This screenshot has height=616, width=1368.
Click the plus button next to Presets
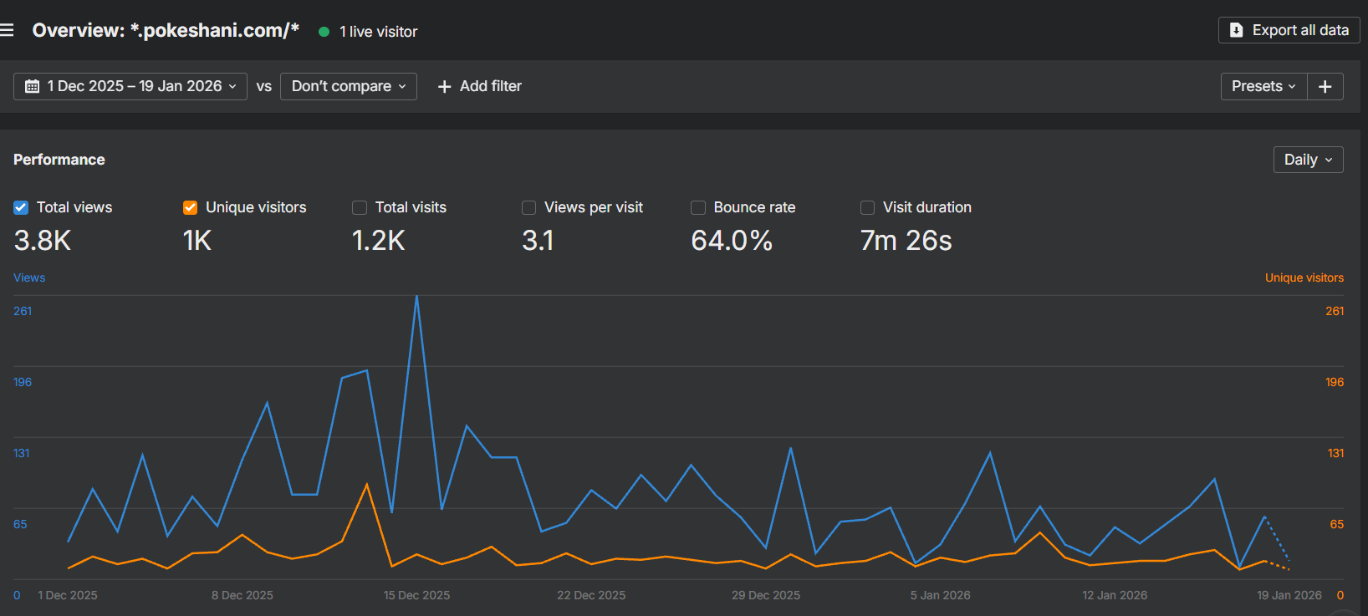pos(1325,86)
